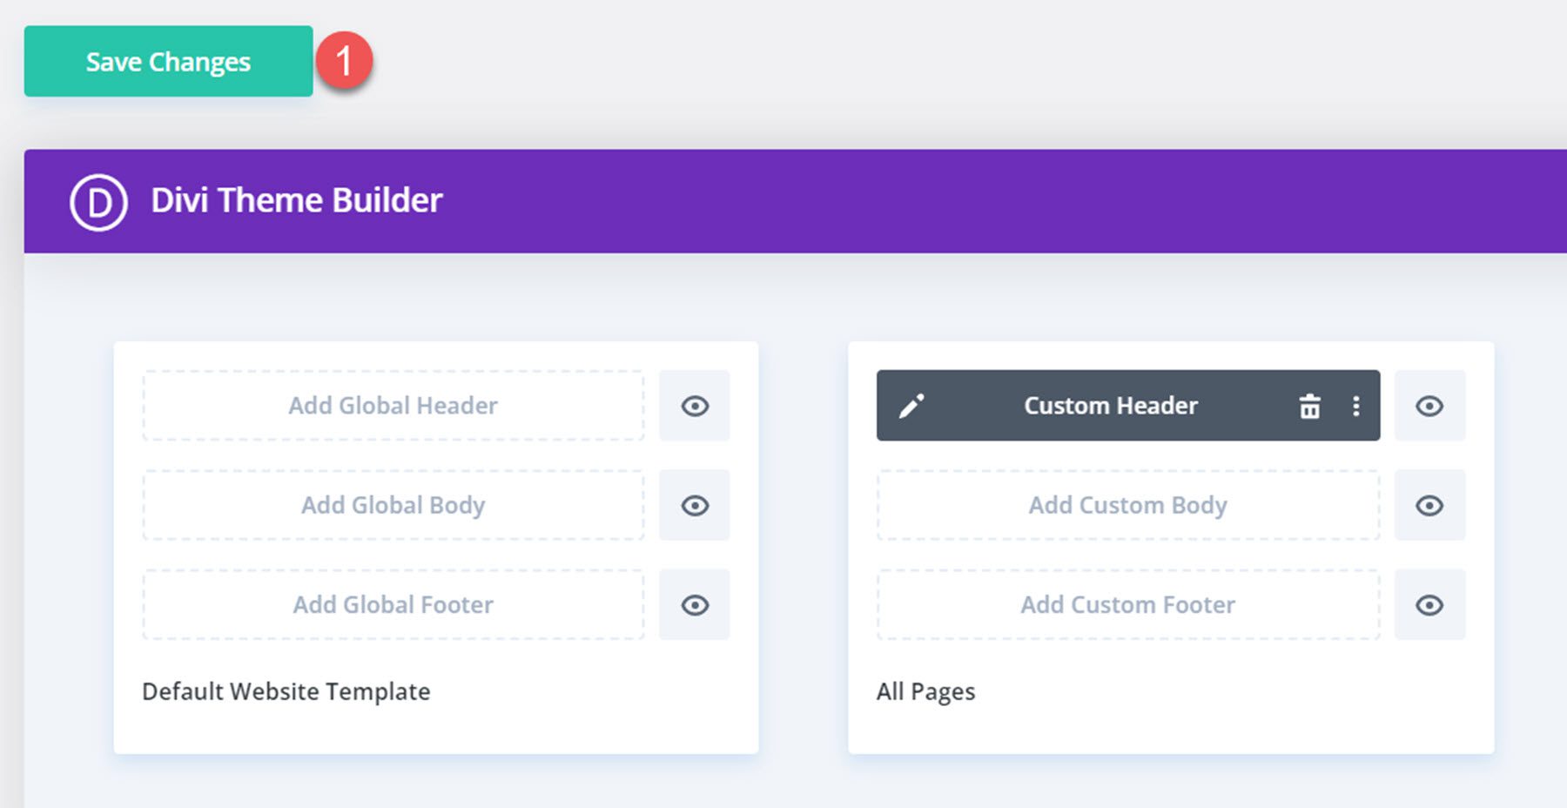Viewport: 1567px width, 808px height.
Task: Click the eye icon beside Add Custom Body
Action: 1429,505
